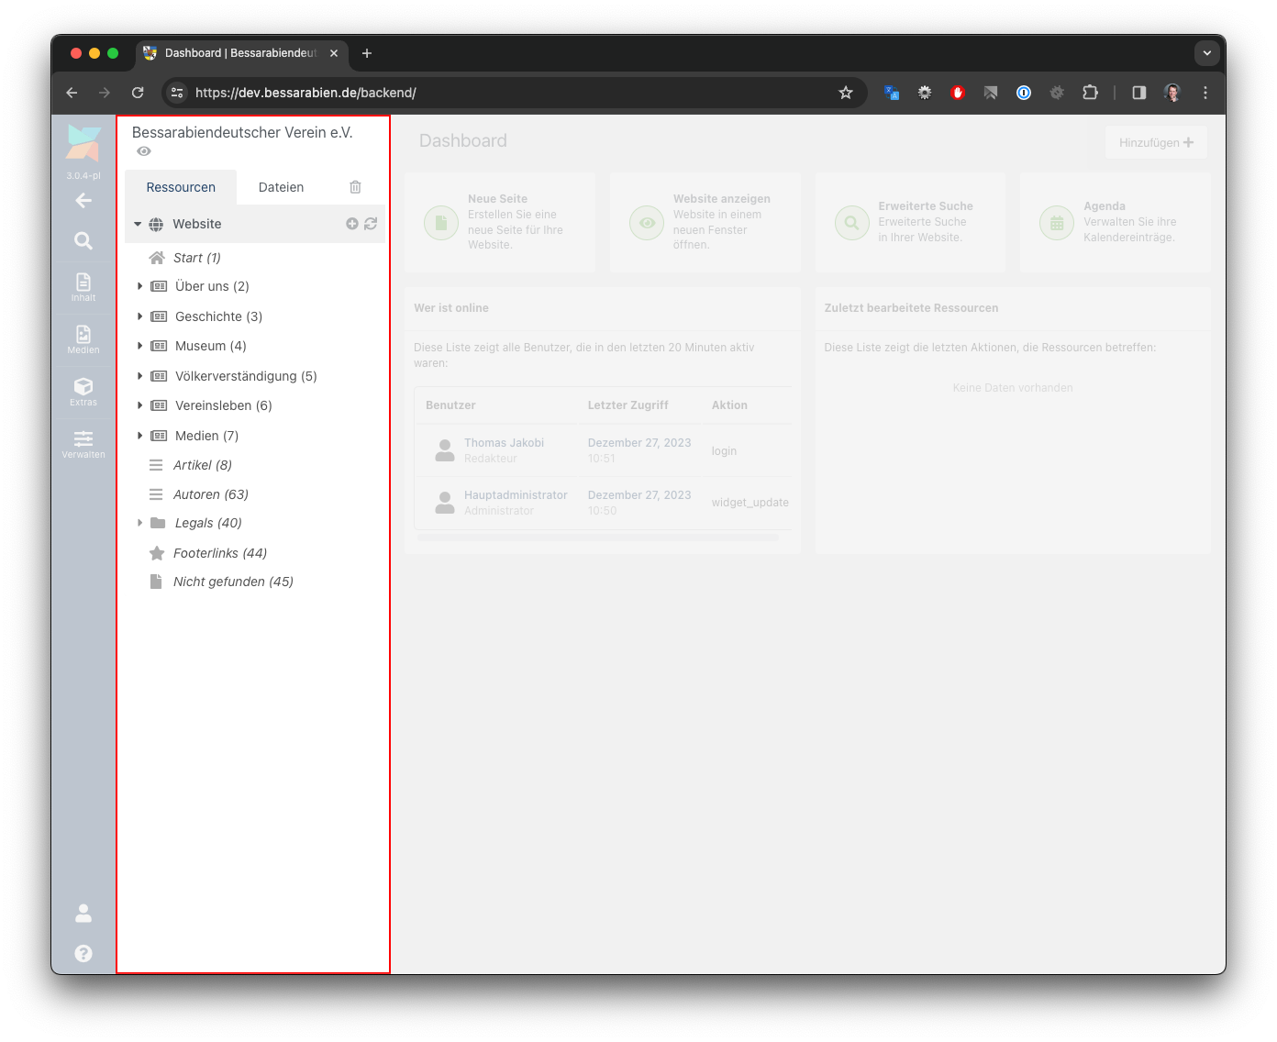
Task: Click the search magnifier icon in sidebar
Action: (x=83, y=241)
